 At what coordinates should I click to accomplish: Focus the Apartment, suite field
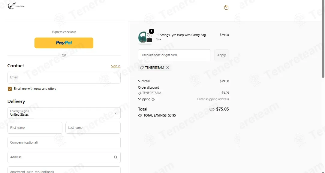click(x=64, y=170)
